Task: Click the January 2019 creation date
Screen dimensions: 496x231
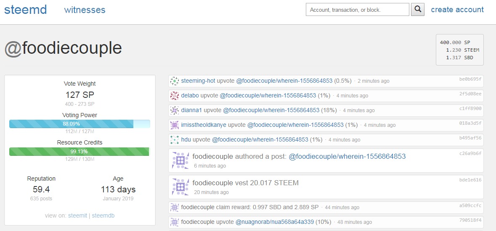Action: pyautogui.click(x=118, y=199)
